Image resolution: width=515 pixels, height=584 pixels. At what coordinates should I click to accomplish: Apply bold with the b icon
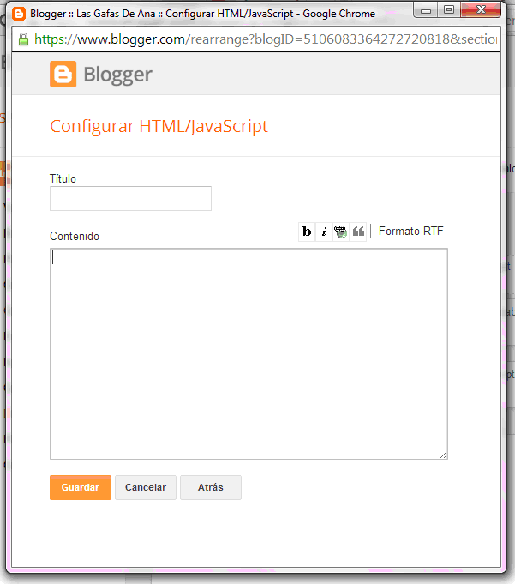(x=307, y=232)
